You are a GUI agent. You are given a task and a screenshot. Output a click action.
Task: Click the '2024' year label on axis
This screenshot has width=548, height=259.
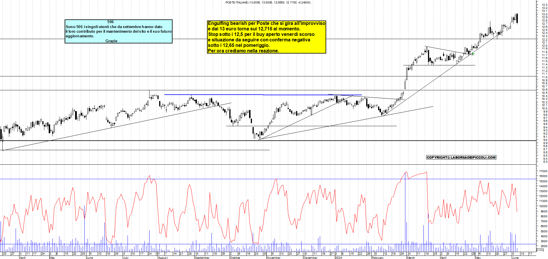[x=338, y=258]
